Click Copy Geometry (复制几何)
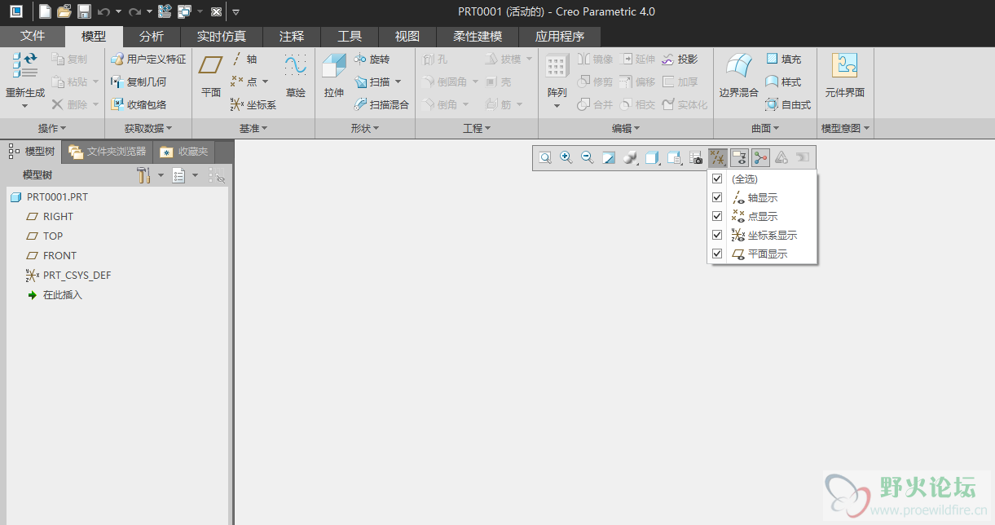 [x=139, y=82]
